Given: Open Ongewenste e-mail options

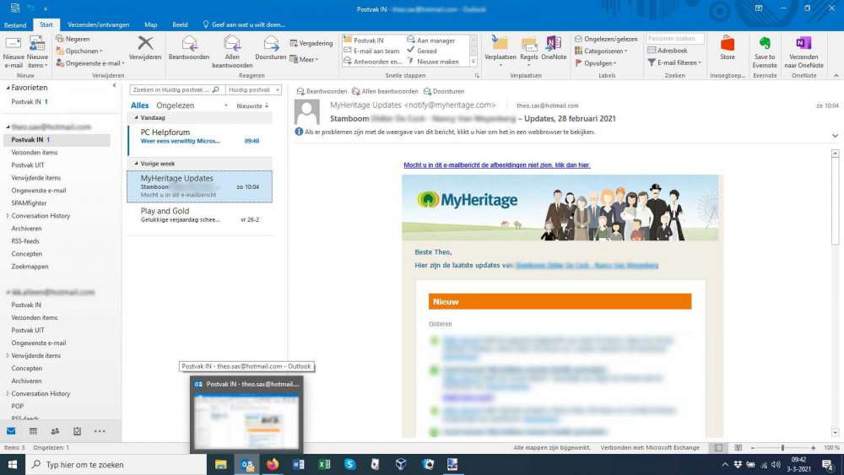Looking at the screenshot, I should coord(90,63).
